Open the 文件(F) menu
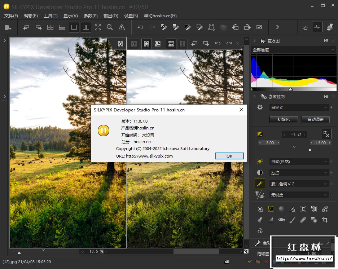This screenshot has width=338, height=269. [x=11, y=16]
